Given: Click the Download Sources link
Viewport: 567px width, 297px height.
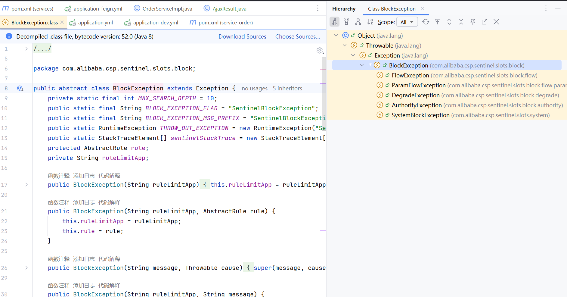Looking at the screenshot, I should coord(242,36).
